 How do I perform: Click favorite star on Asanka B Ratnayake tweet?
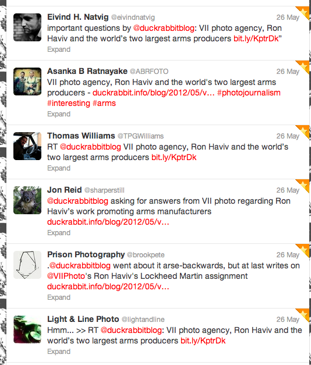[303, 66]
